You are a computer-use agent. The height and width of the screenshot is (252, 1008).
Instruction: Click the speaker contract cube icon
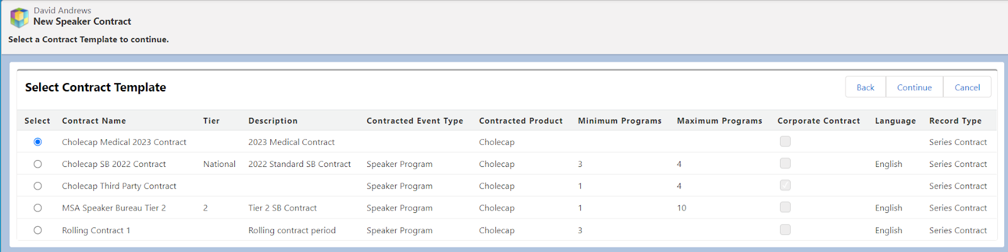click(20, 17)
